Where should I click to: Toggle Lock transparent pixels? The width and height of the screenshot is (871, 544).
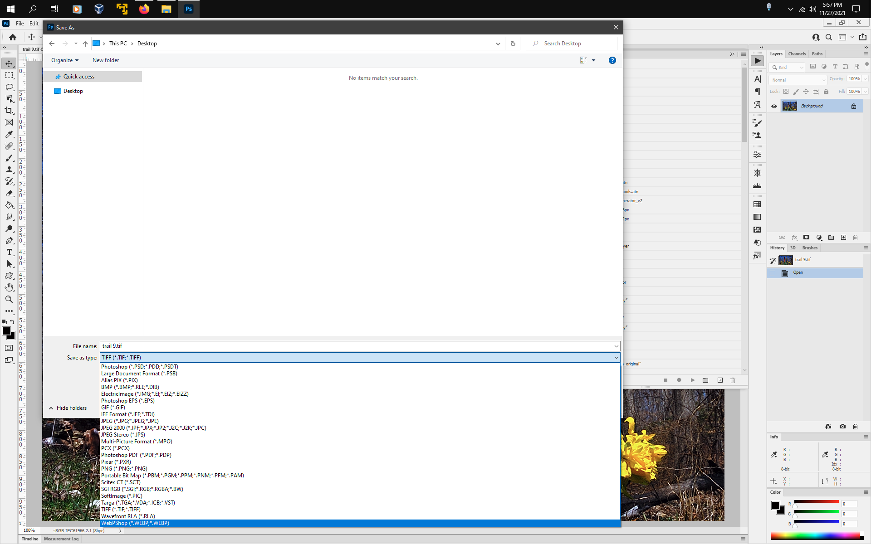point(786,92)
